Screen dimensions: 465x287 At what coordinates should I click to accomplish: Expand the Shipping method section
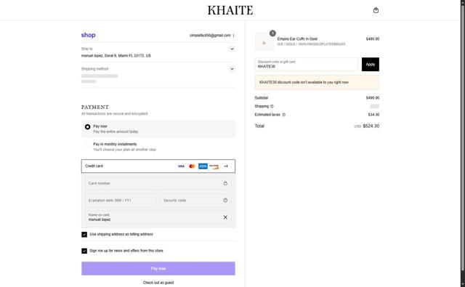click(x=232, y=69)
